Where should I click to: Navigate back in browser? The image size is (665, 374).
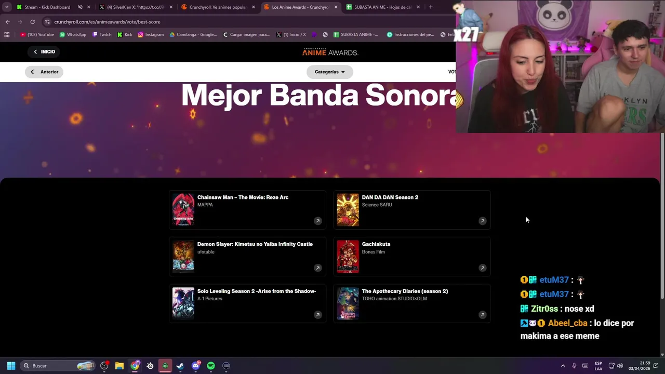7,22
